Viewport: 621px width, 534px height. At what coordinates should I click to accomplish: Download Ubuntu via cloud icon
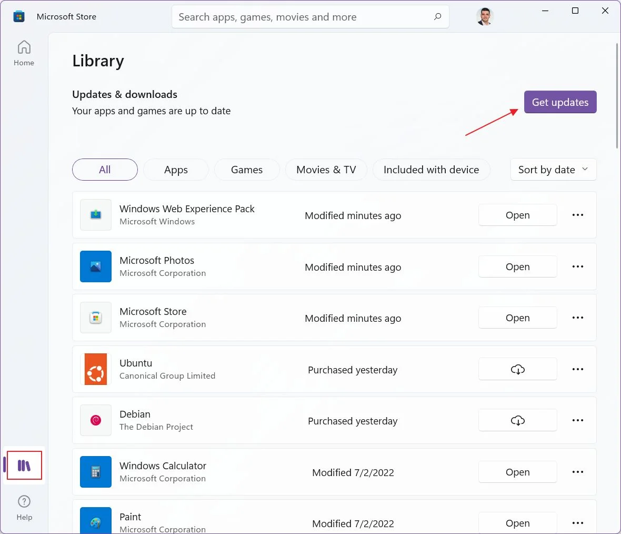[518, 369]
